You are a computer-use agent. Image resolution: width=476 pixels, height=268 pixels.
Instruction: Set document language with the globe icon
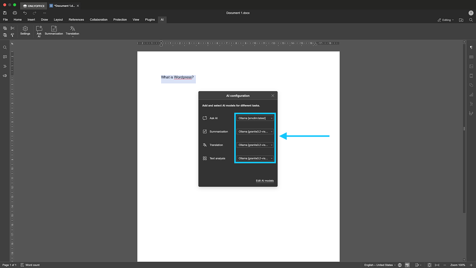400,265
